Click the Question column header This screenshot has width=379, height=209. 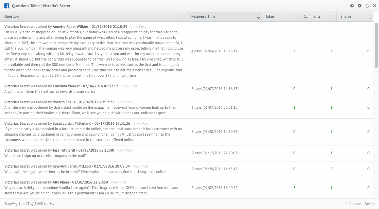[93, 17]
